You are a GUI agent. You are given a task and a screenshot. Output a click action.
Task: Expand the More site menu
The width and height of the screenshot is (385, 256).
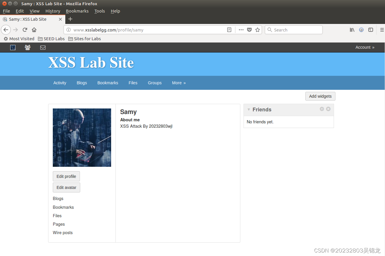click(x=179, y=83)
